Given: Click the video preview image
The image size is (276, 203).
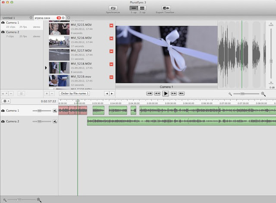Looking at the screenshot, I should pyautogui.click(x=166, y=54).
